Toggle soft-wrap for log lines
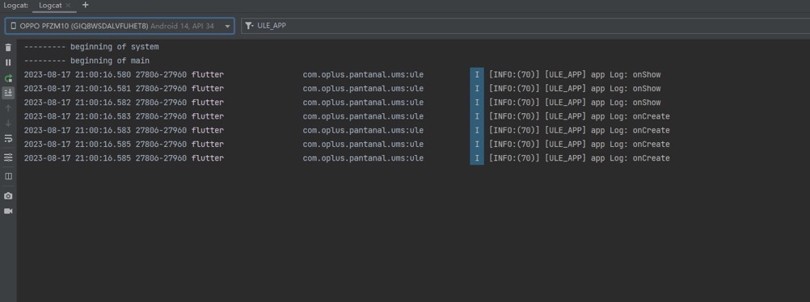810x302 pixels. 8,138
